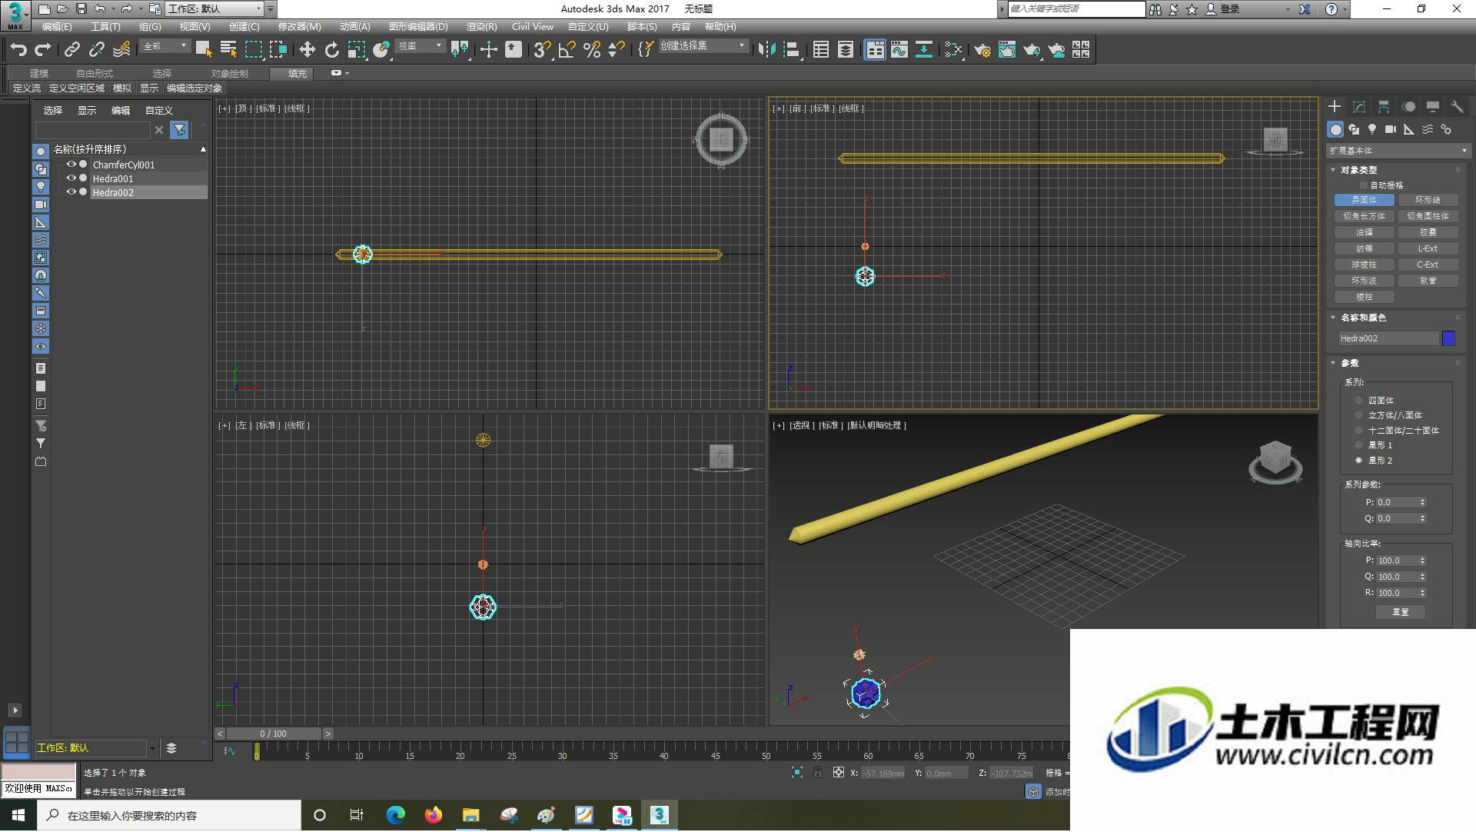1476x832 pixels.
Task: Open the 扩展基本体 category dropdown
Action: coord(1398,151)
